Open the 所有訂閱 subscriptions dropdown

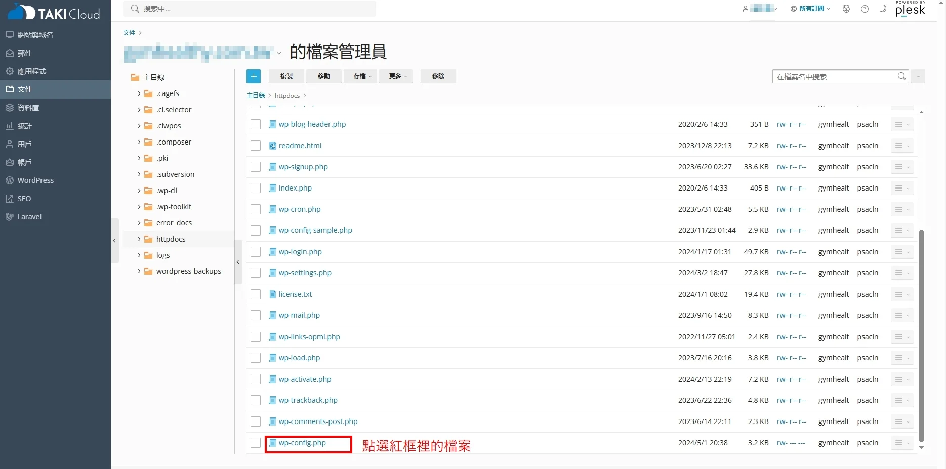(810, 9)
